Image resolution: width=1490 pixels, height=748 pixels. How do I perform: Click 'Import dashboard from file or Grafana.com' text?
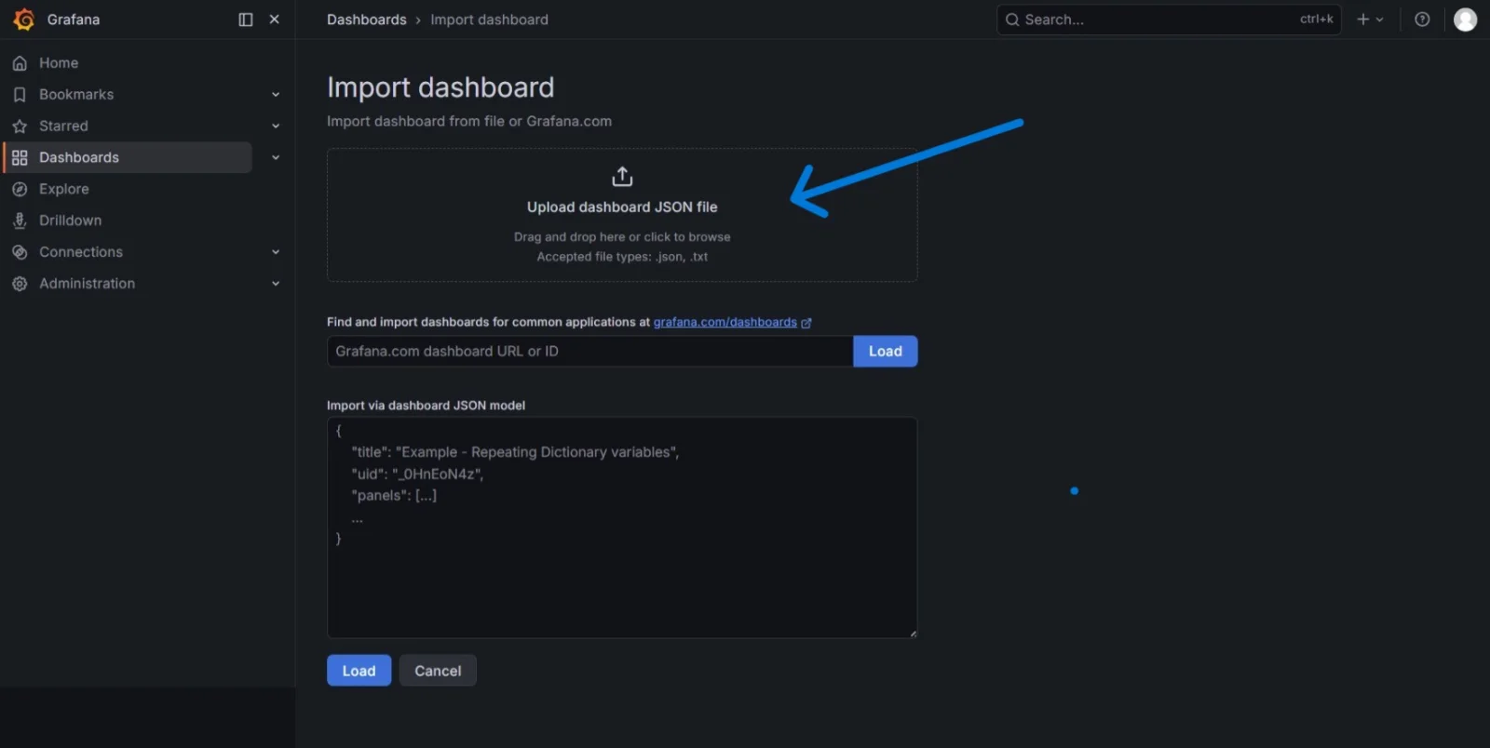pos(469,121)
